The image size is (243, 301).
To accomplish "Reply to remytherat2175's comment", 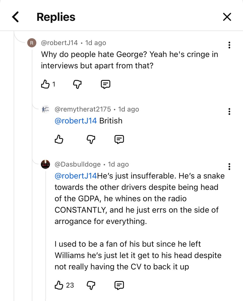I will [119, 139].
